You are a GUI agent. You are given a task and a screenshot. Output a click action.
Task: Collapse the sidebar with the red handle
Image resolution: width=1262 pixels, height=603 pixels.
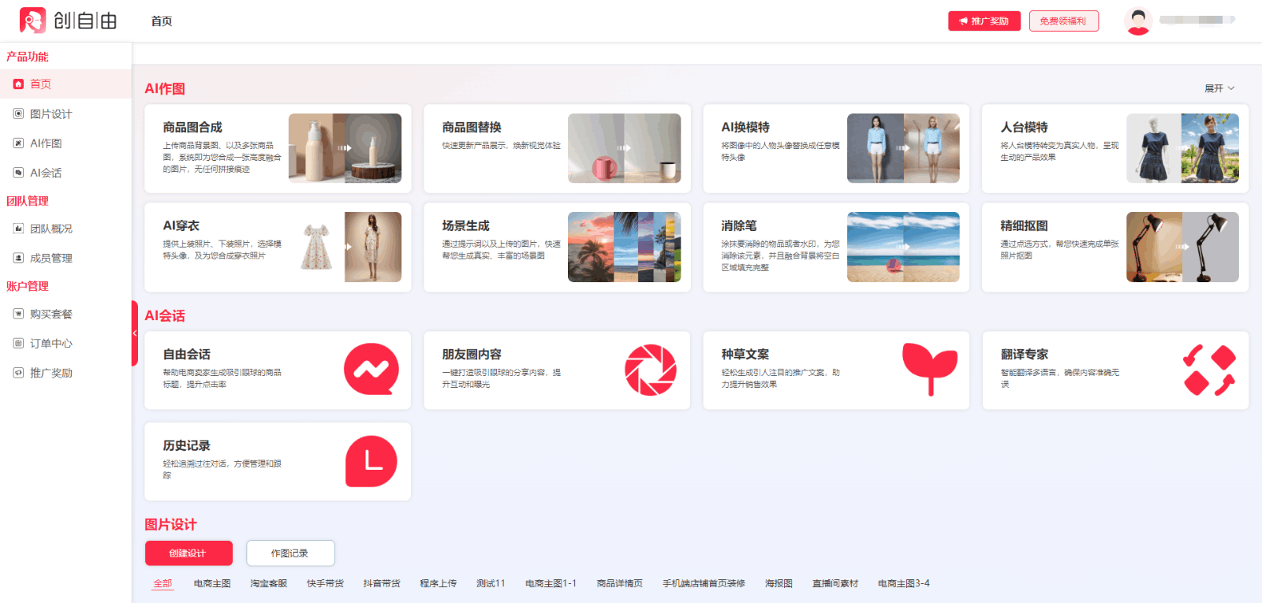click(x=134, y=333)
